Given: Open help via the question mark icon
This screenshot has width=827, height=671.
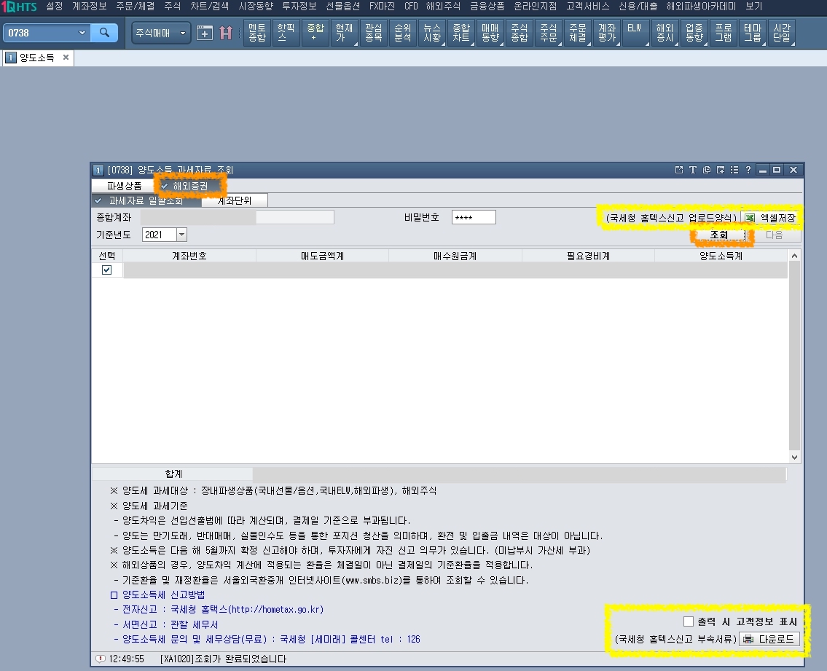Looking at the screenshot, I should (747, 169).
